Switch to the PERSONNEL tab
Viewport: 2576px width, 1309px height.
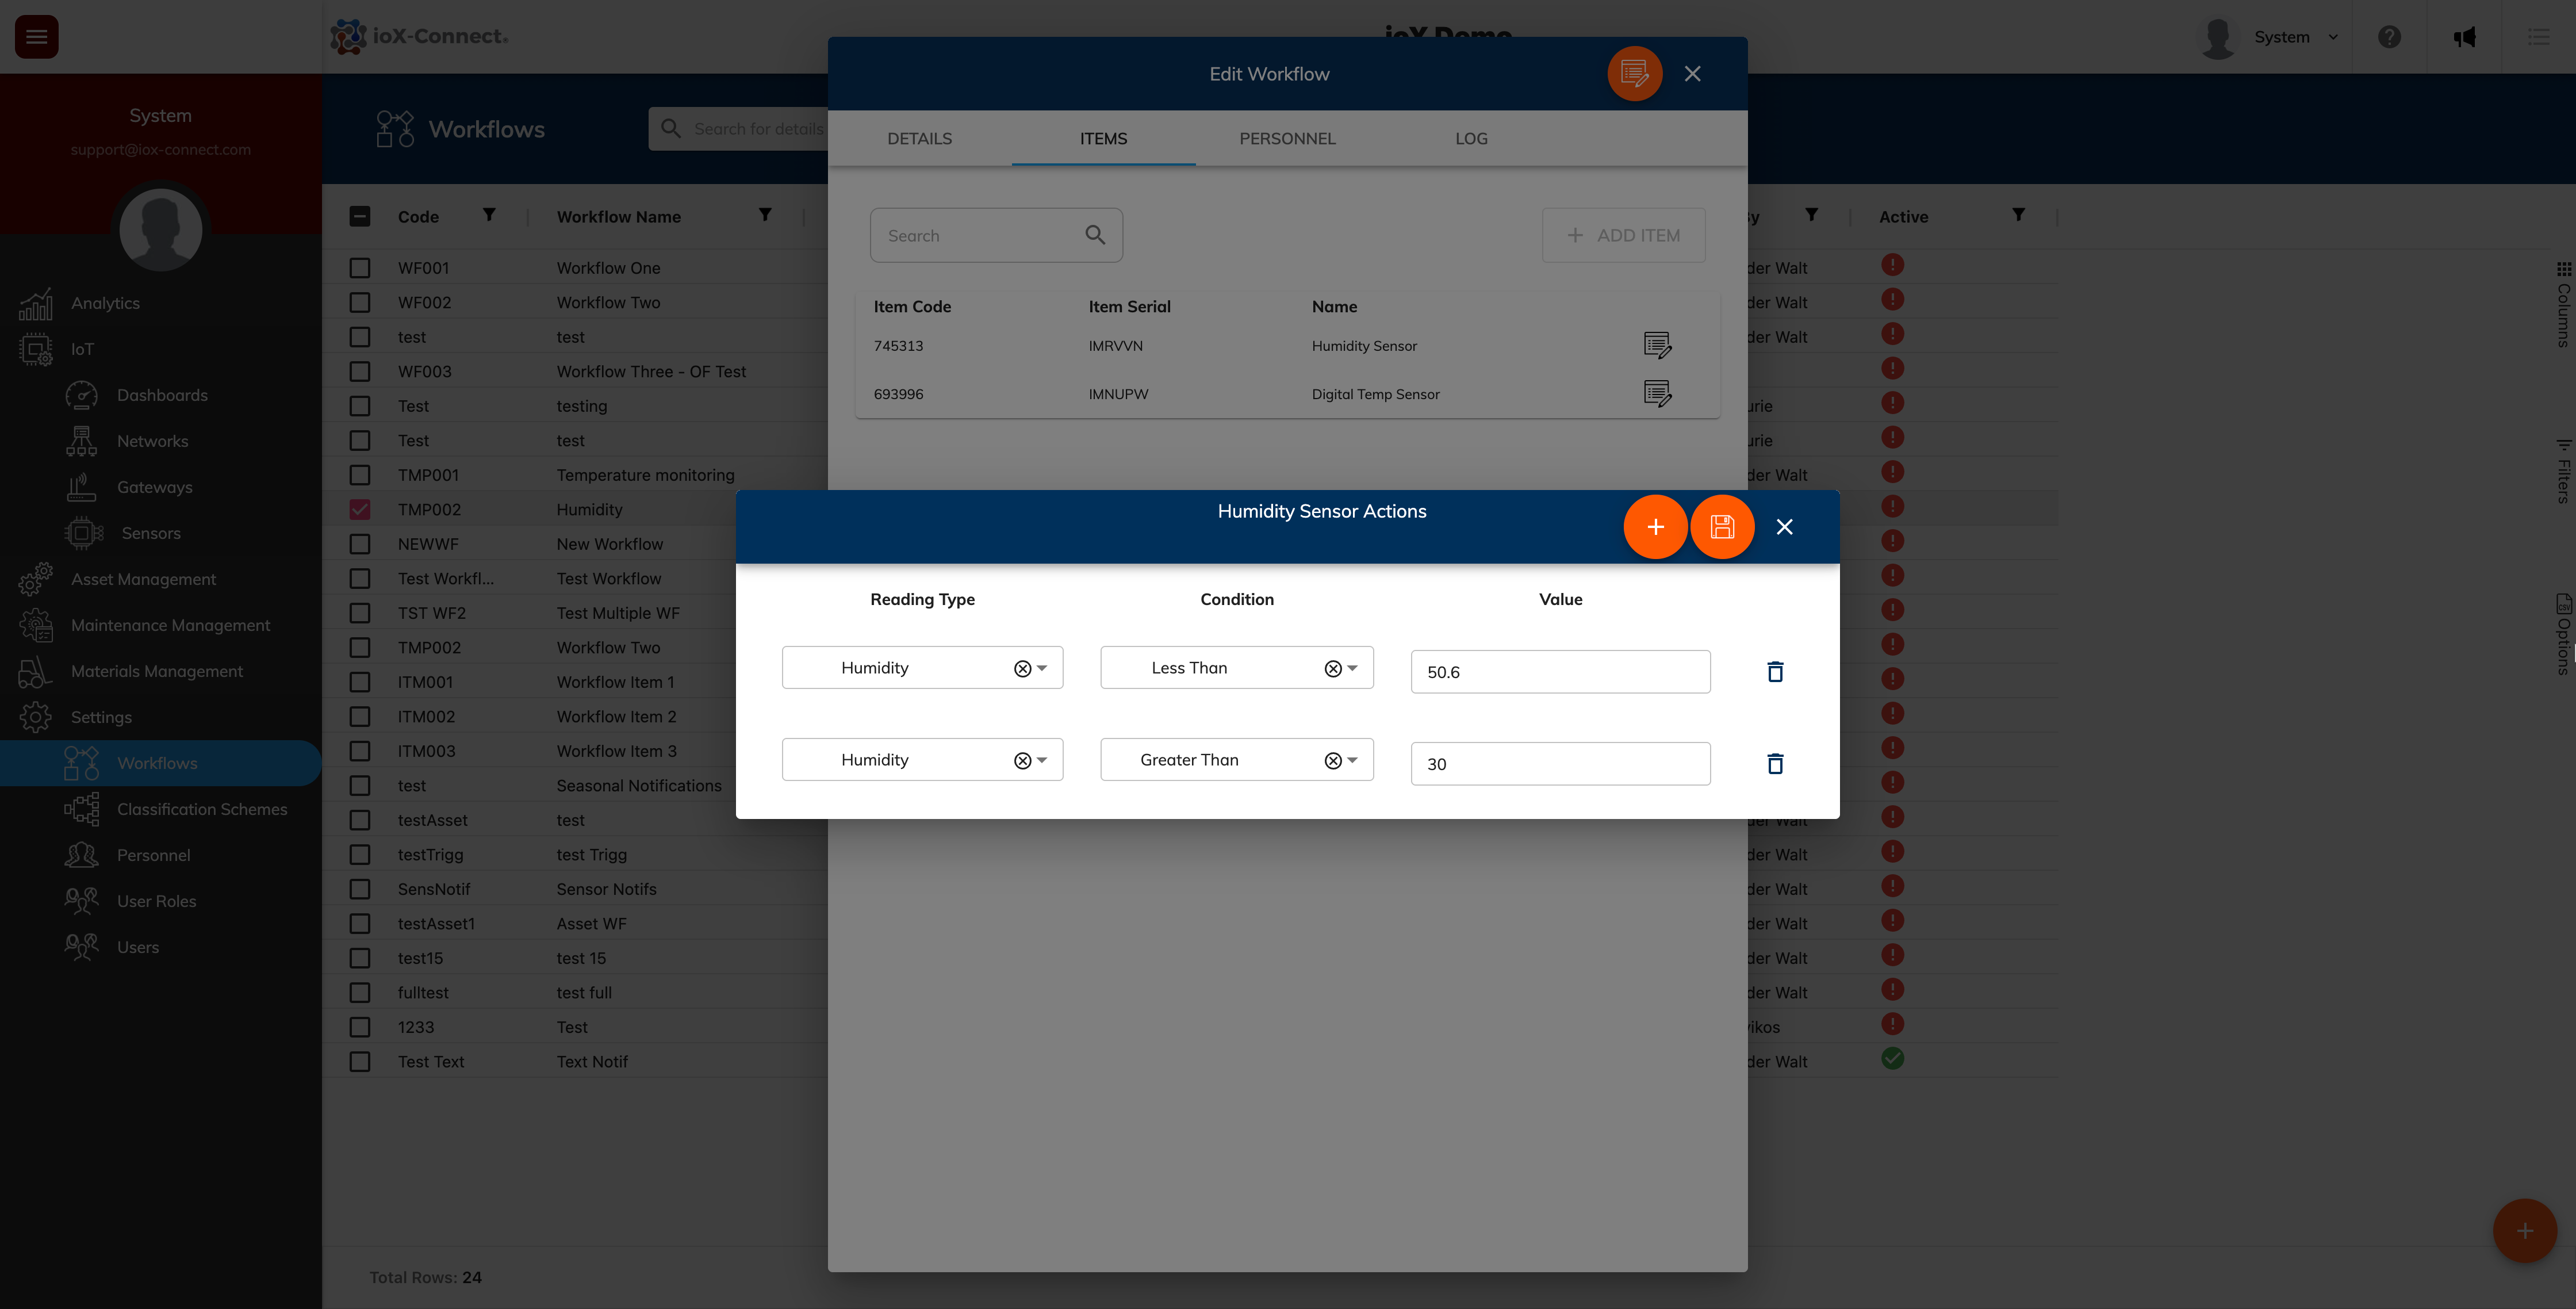coord(1287,138)
